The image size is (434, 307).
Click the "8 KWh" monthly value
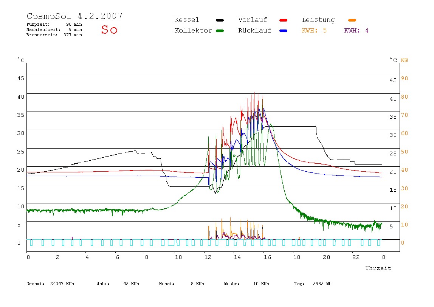[x=197, y=284]
